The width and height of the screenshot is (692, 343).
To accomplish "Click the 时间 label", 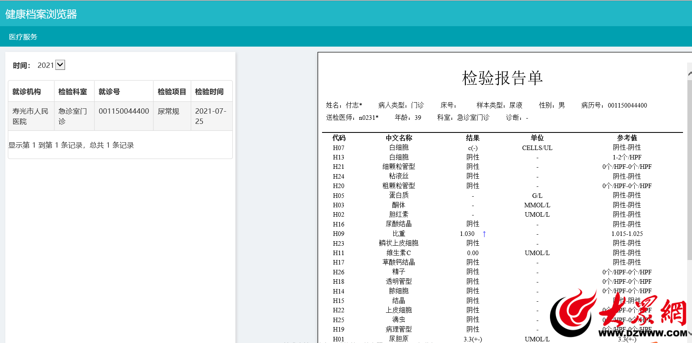I will click(x=22, y=65).
